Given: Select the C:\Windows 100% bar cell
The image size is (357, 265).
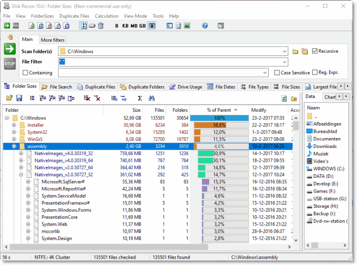Looking at the screenshot, I should click(x=220, y=118).
